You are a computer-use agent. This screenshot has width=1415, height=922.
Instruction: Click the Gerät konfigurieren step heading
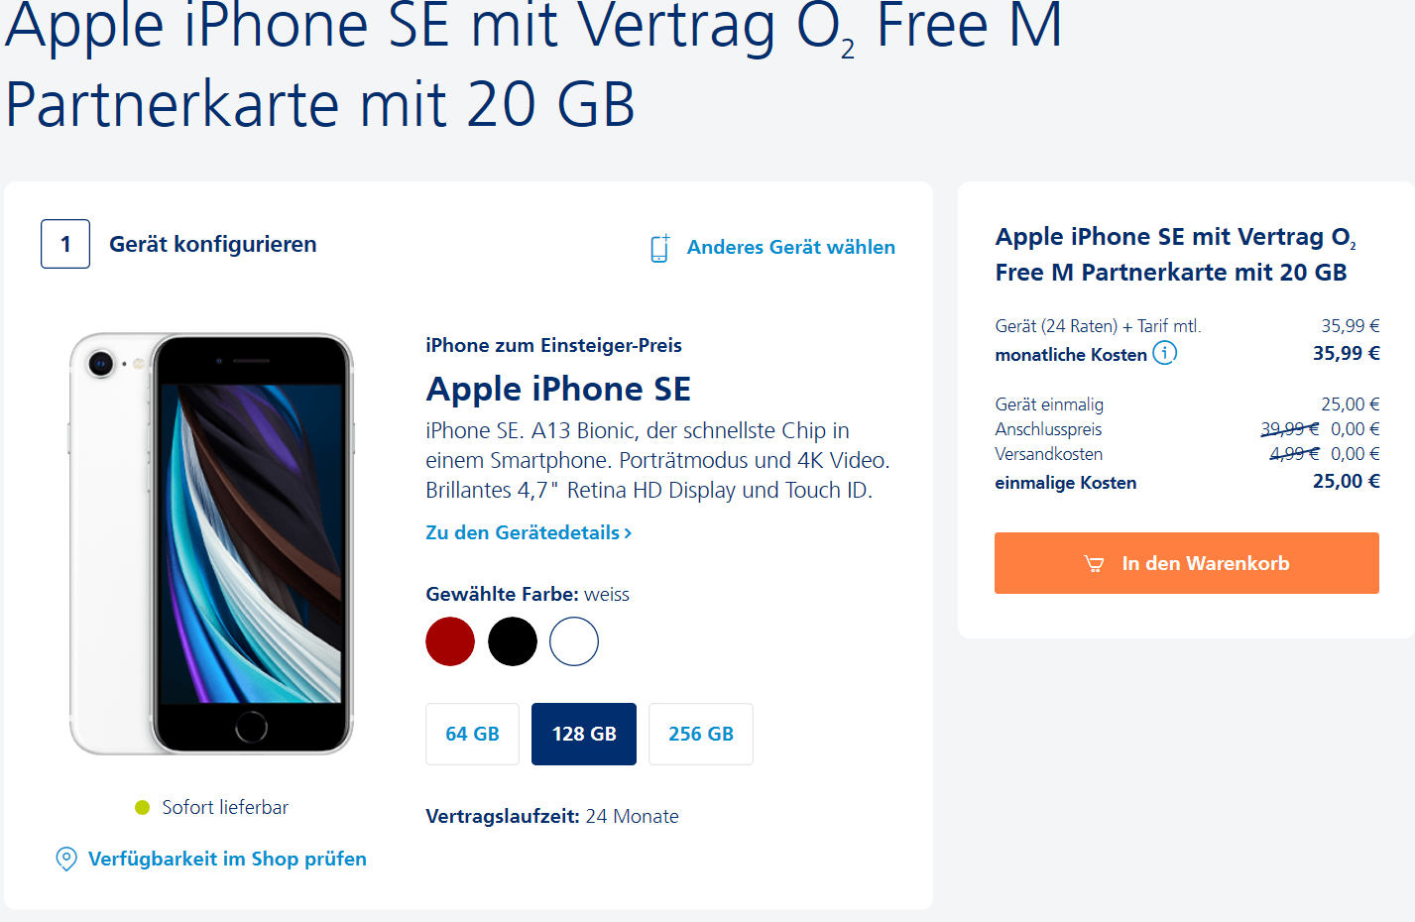[x=213, y=244]
